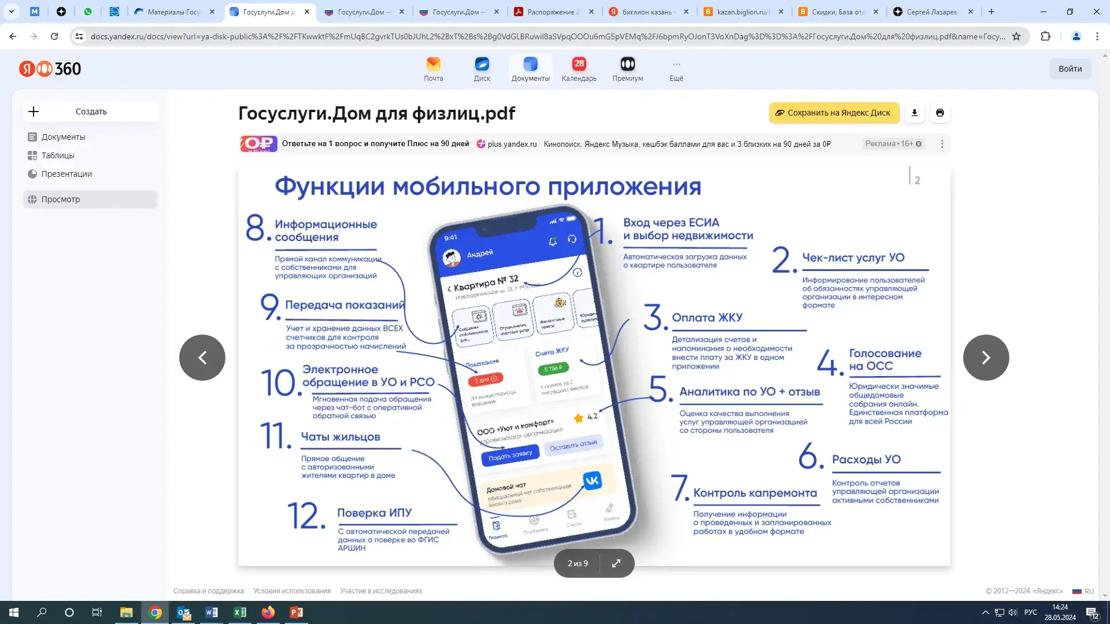
Task: Open the Chrome profile icon
Action: (1076, 36)
